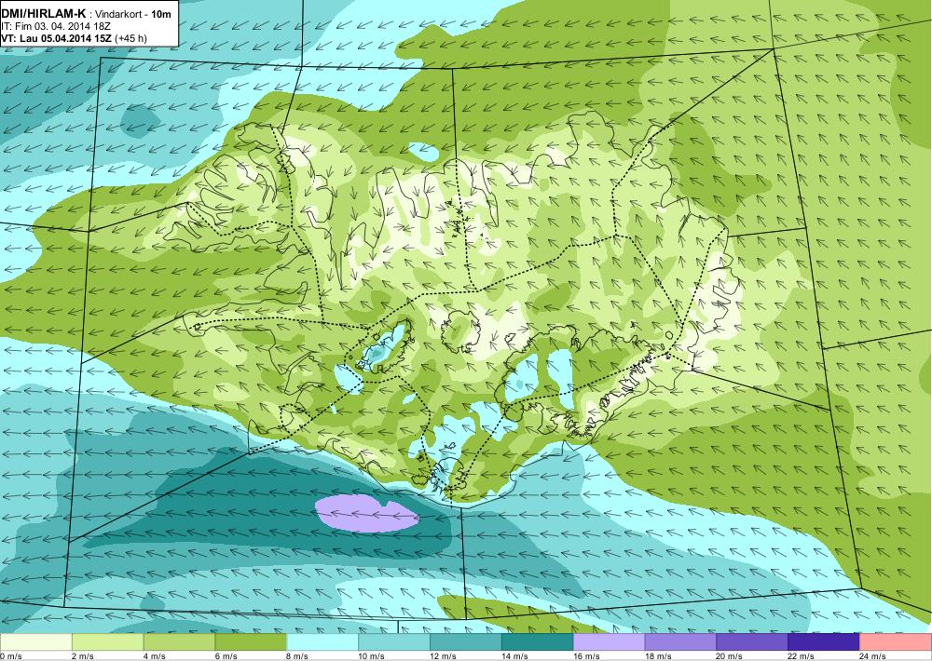This screenshot has width=932, height=661.
Task: Click the light yellow-green 2–4 m/s legend swatch
Action: click(x=107, y=642)
